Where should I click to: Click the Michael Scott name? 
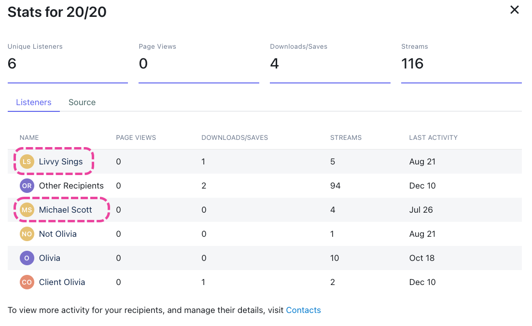click(66, 210)
